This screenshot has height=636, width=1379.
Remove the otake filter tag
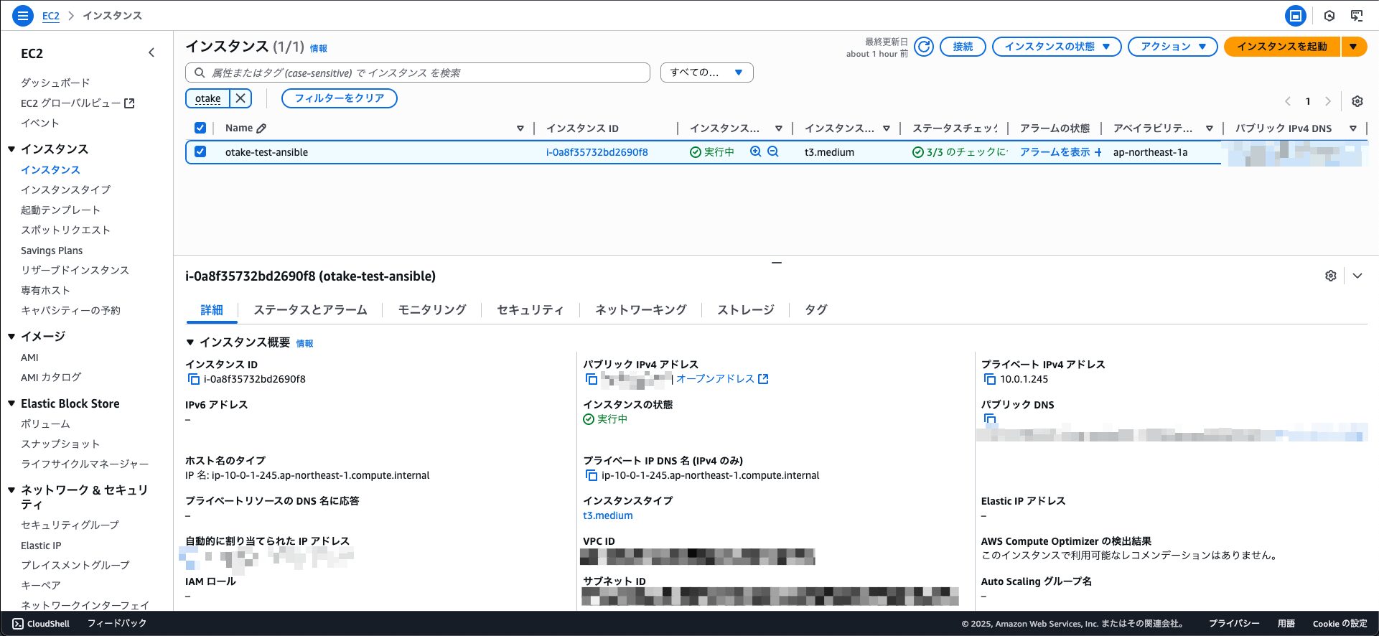(x=240, y=98)
